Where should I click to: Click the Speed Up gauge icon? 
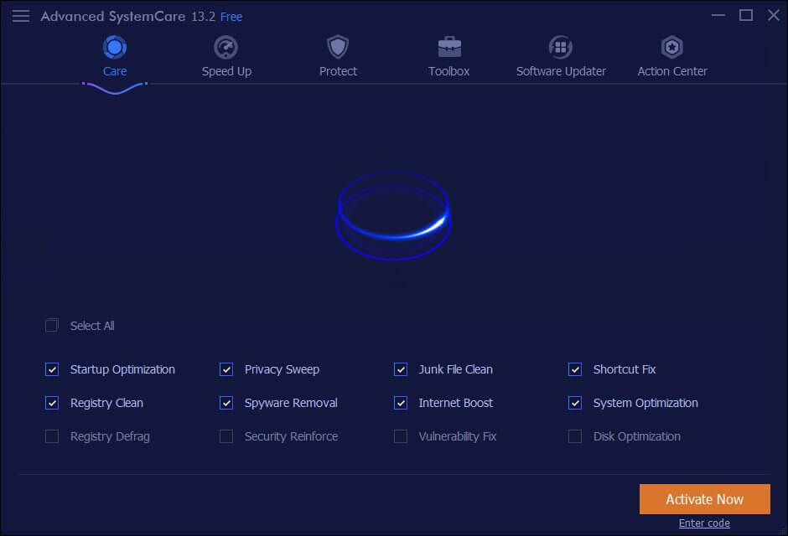[x=226, y=48]
